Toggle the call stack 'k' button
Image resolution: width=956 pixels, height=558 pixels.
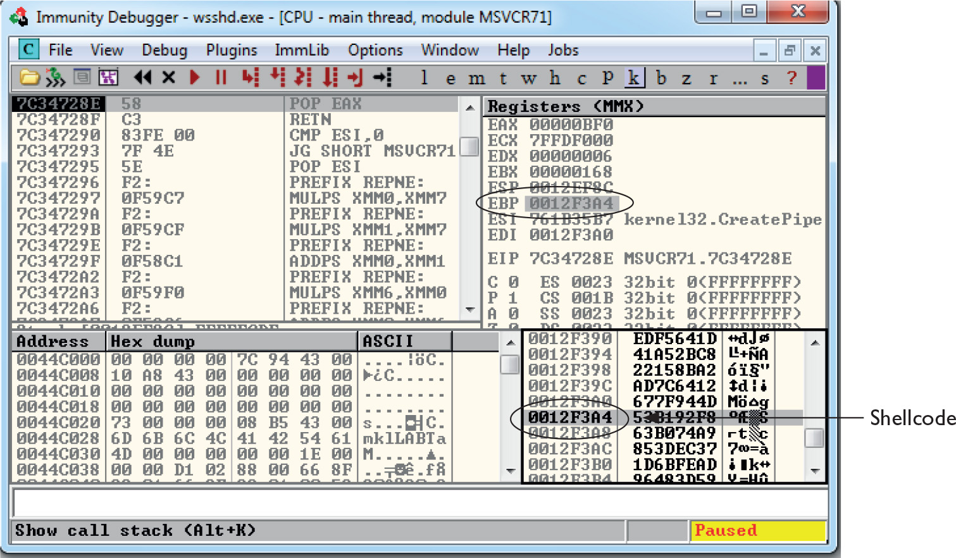[x=634, y=78]
